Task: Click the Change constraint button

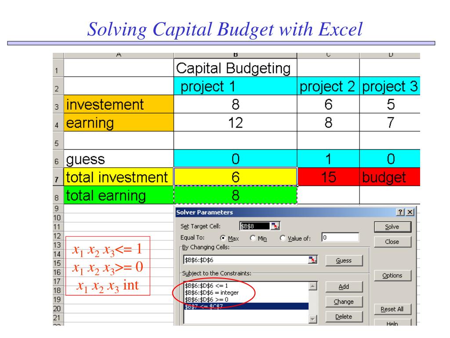Action: pos(344,302)
